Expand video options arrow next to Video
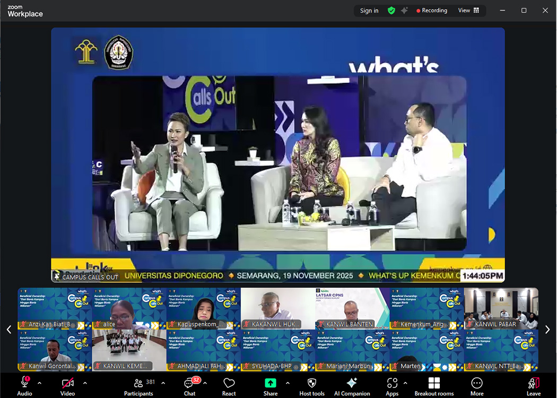 click(x=85, y=383)
